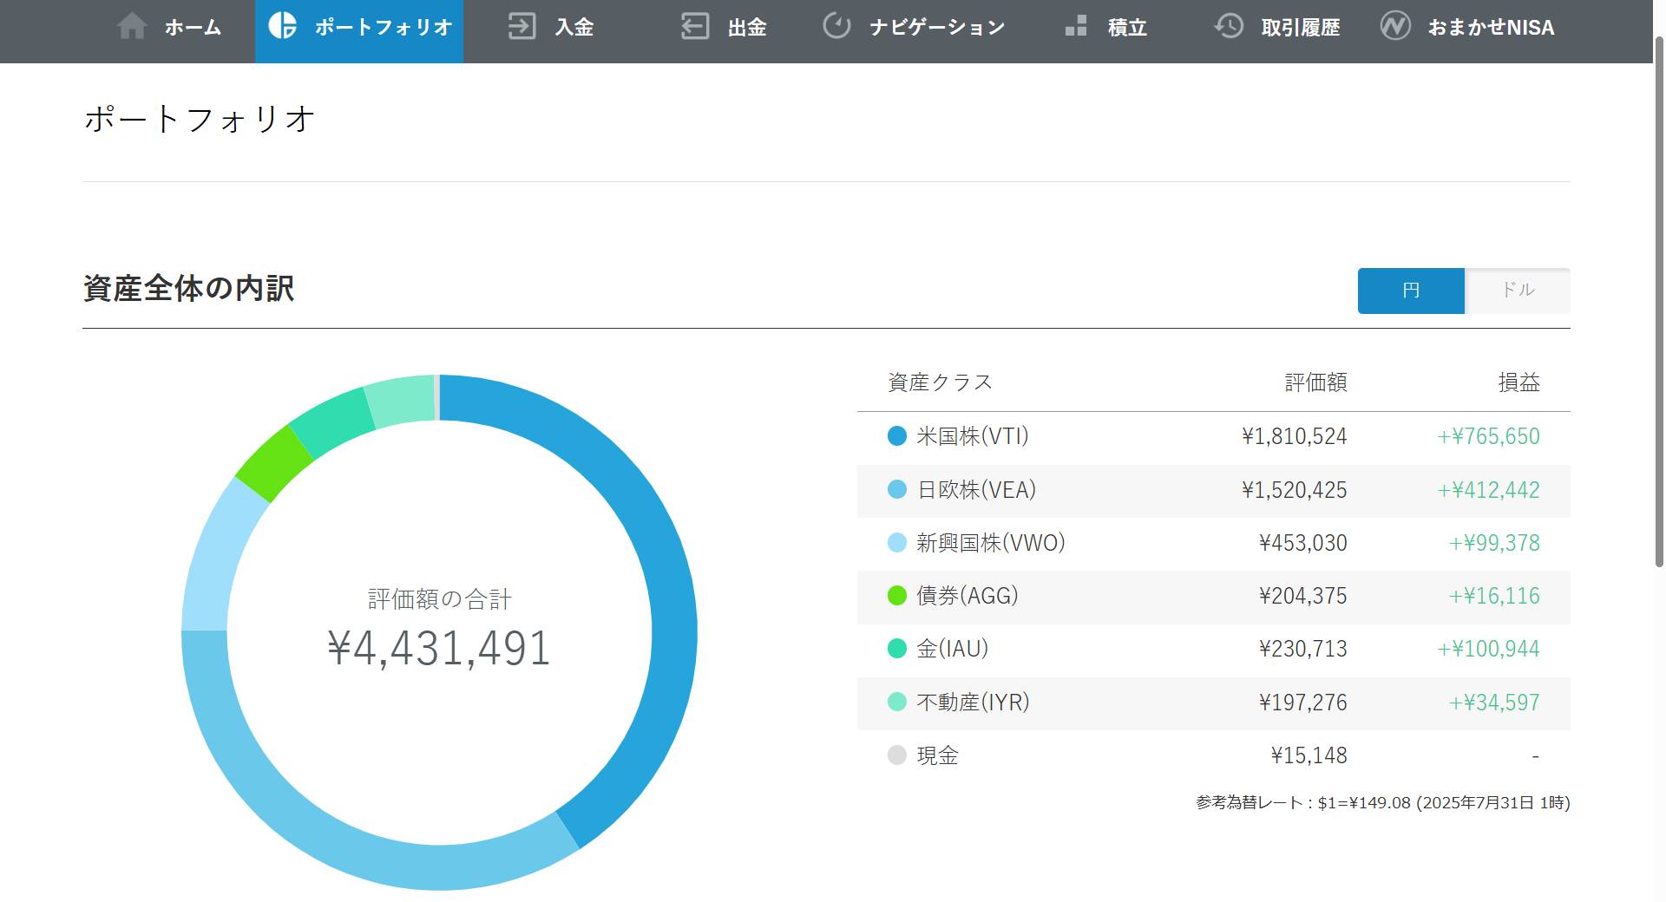1666x902 pixels.
Task: Click the pie chart icon for ポートフォリオ
Action: coord(282,26)
